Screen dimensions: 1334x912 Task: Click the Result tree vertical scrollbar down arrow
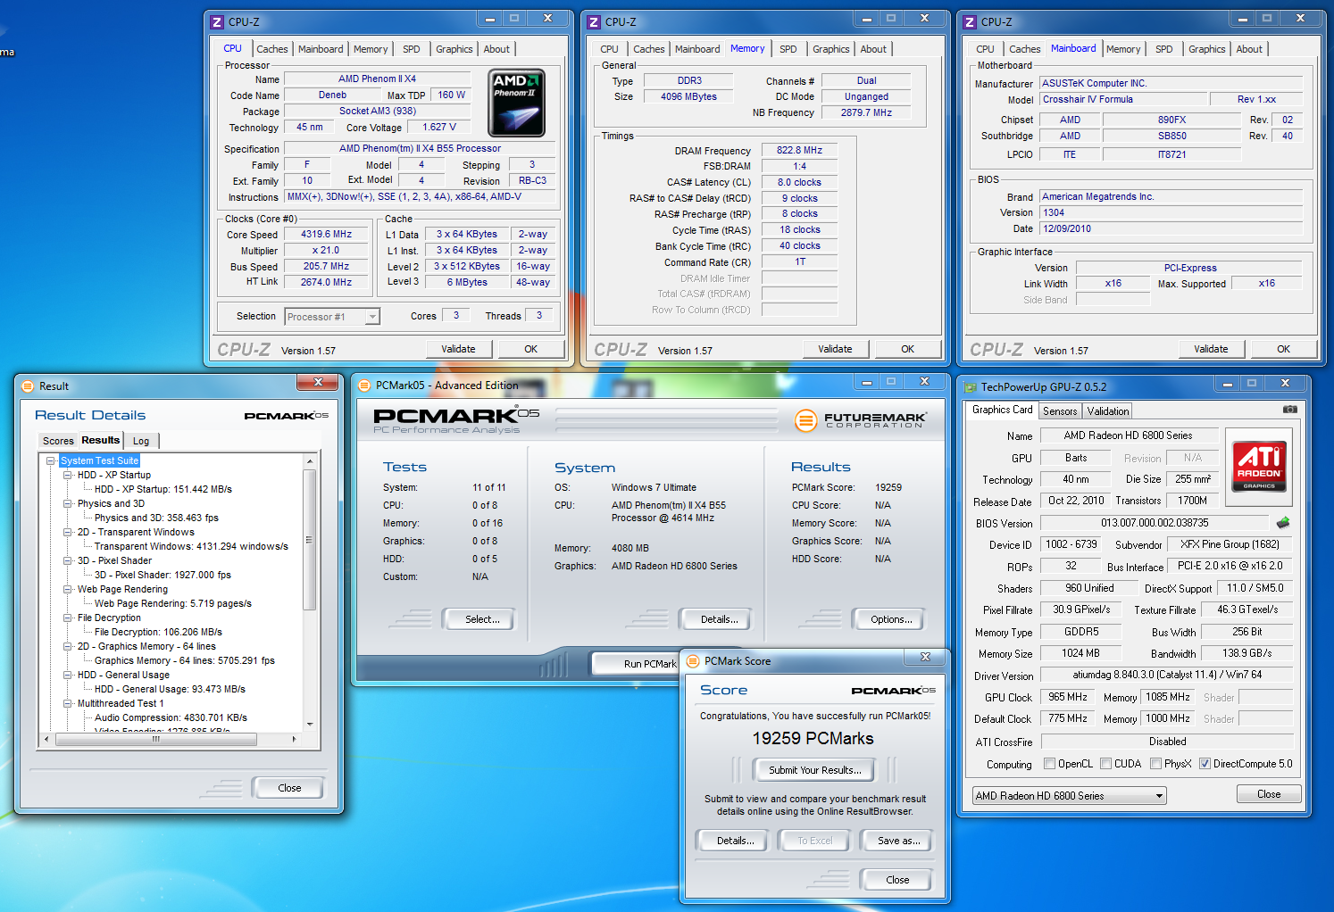point(310,725)
